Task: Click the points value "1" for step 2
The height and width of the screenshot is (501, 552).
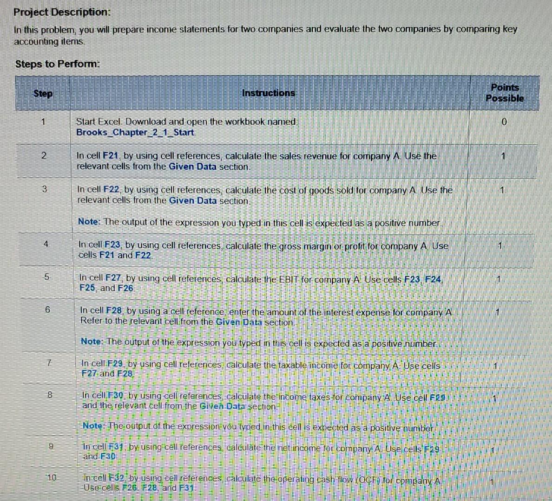Action: pos(503,156)
